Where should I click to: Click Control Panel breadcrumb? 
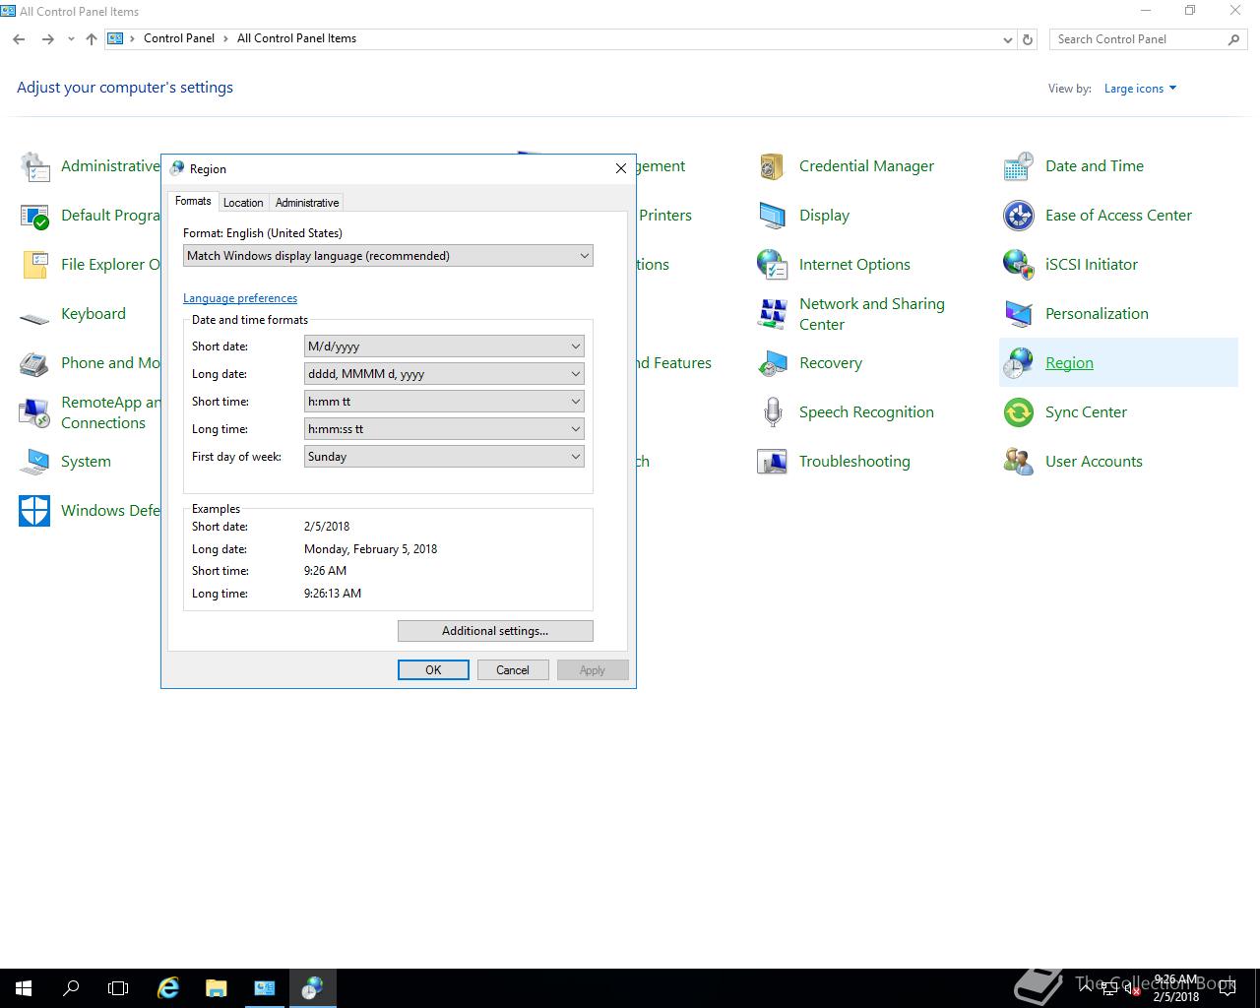(x=179, y=38)
